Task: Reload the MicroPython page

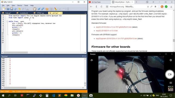Action: [101, 7]
